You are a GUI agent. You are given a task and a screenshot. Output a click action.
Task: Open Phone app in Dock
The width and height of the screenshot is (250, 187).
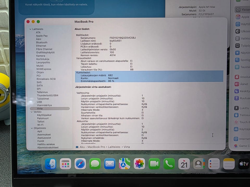[x=169, y=164]
